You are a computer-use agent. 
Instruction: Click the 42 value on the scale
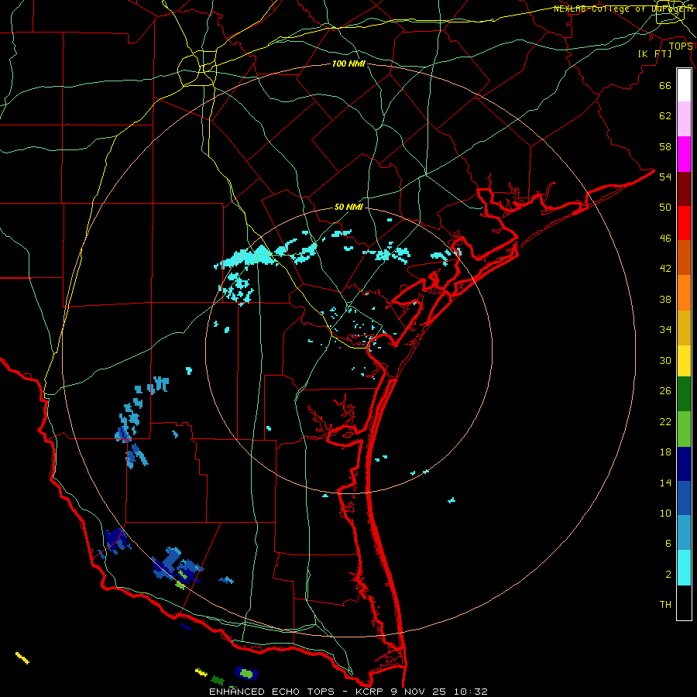pos(665,269)
